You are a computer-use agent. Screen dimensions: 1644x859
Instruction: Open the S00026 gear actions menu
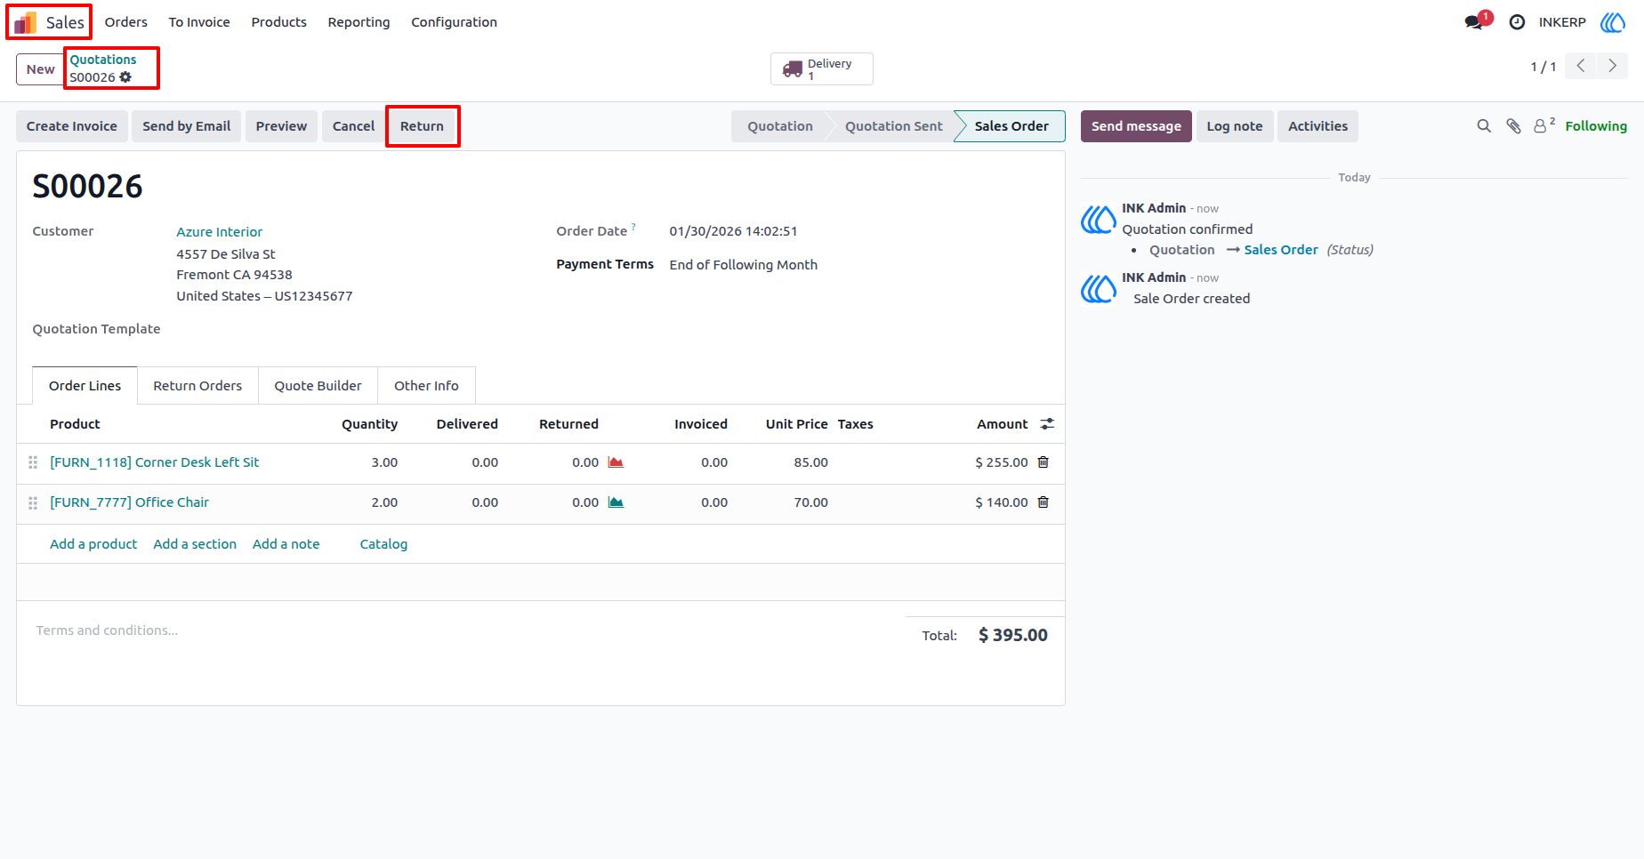point(125,77)
